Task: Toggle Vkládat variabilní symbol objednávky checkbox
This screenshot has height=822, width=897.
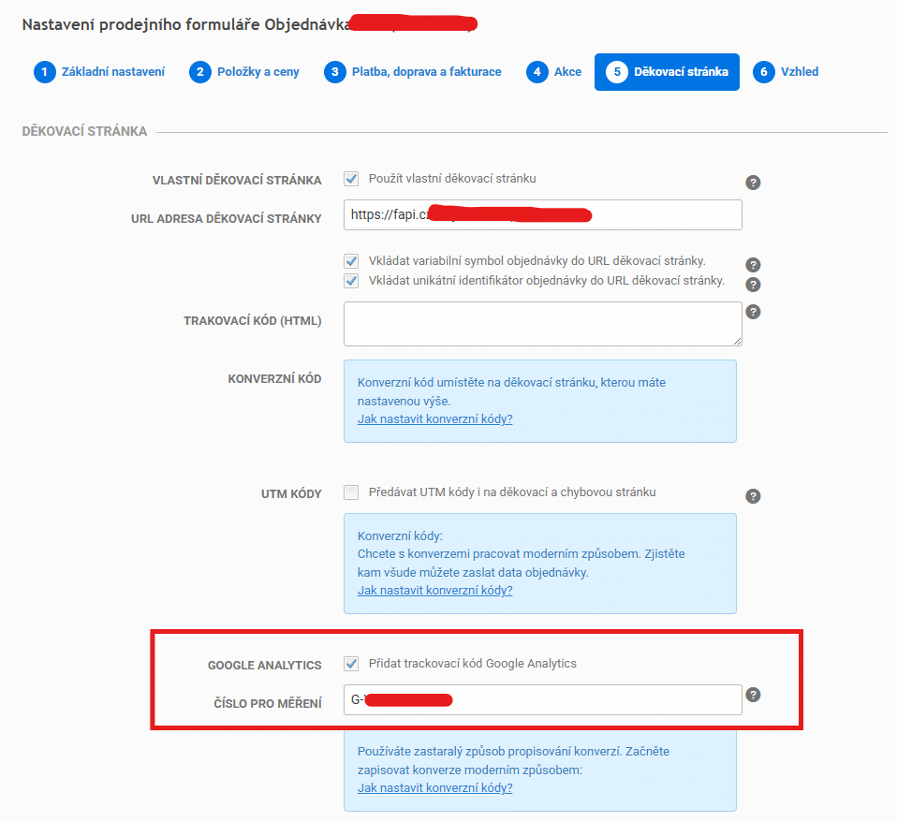Action: pyautogui.click(x=352, y=261)
